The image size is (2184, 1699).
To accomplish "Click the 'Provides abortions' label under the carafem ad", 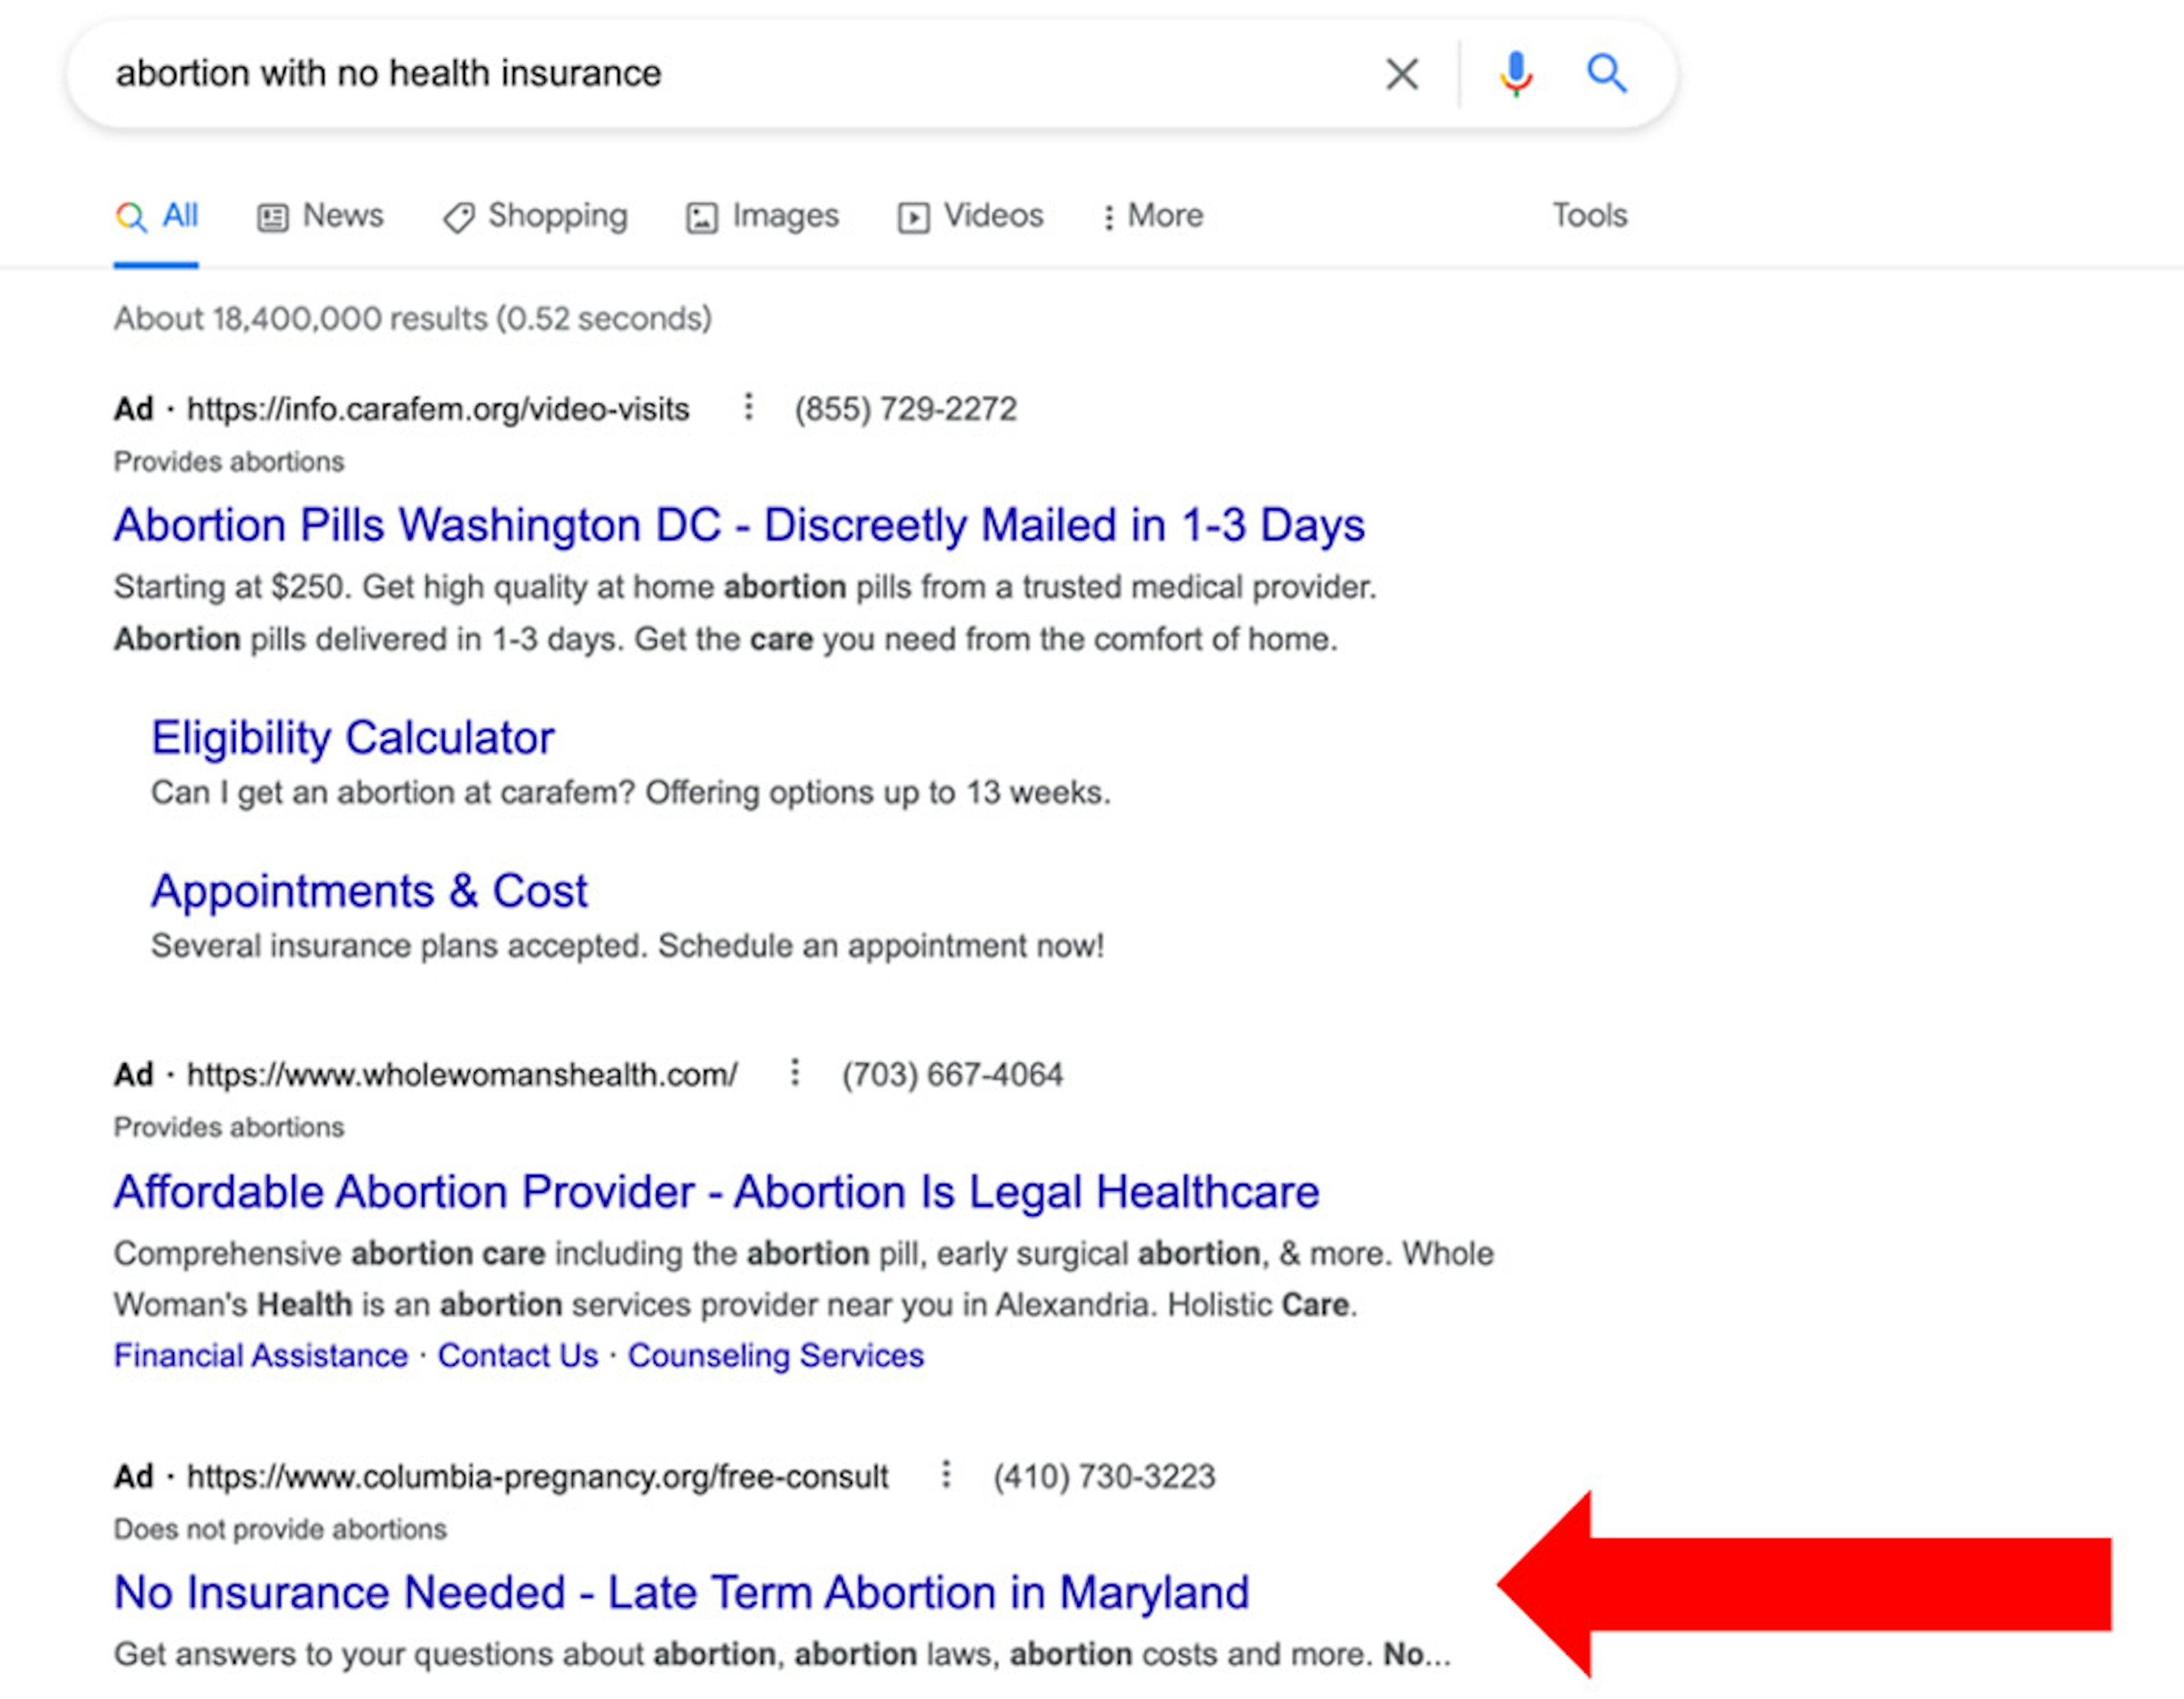I will click(x=229, y=462).
